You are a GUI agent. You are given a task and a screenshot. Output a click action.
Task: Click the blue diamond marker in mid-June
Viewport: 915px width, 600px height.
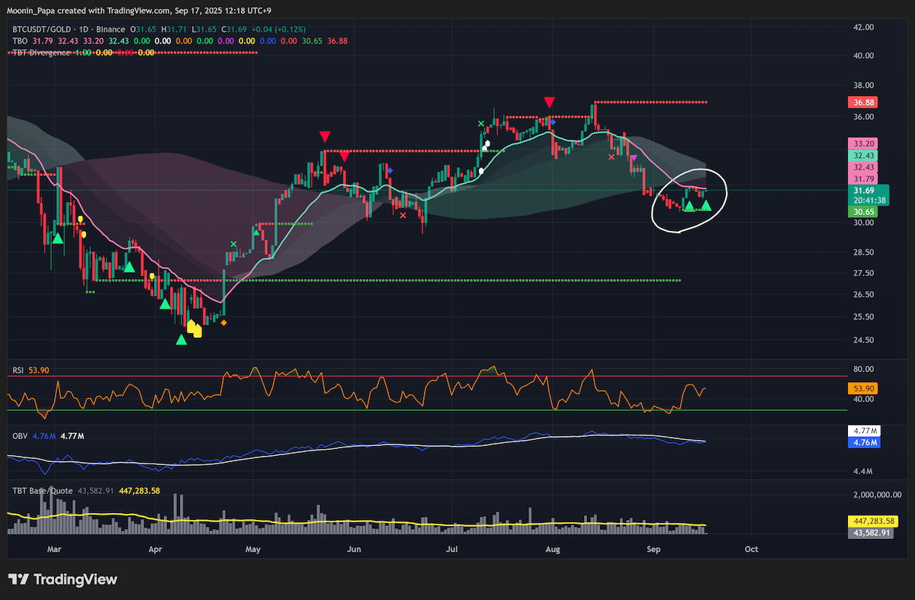click(389, 170)
